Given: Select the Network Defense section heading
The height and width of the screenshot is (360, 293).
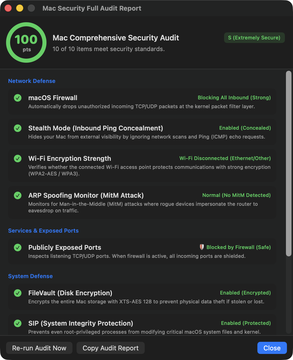Looking at the screenshot, I should coord(32,81).
